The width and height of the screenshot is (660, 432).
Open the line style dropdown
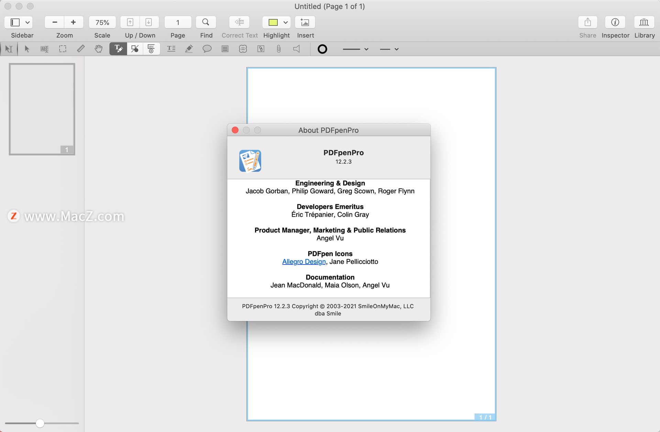coord(389,49)
